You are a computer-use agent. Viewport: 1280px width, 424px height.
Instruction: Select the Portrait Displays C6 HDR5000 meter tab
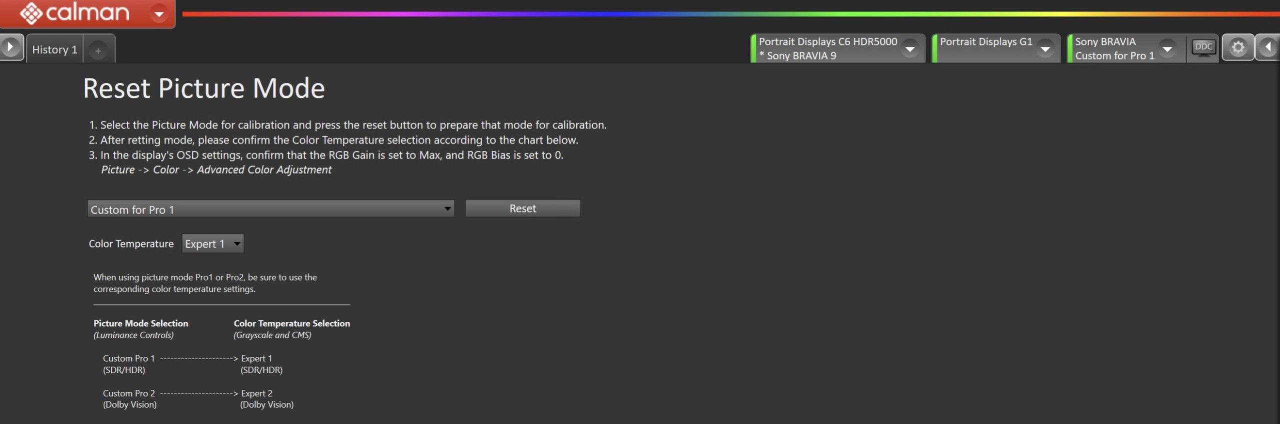pos(827,48)
